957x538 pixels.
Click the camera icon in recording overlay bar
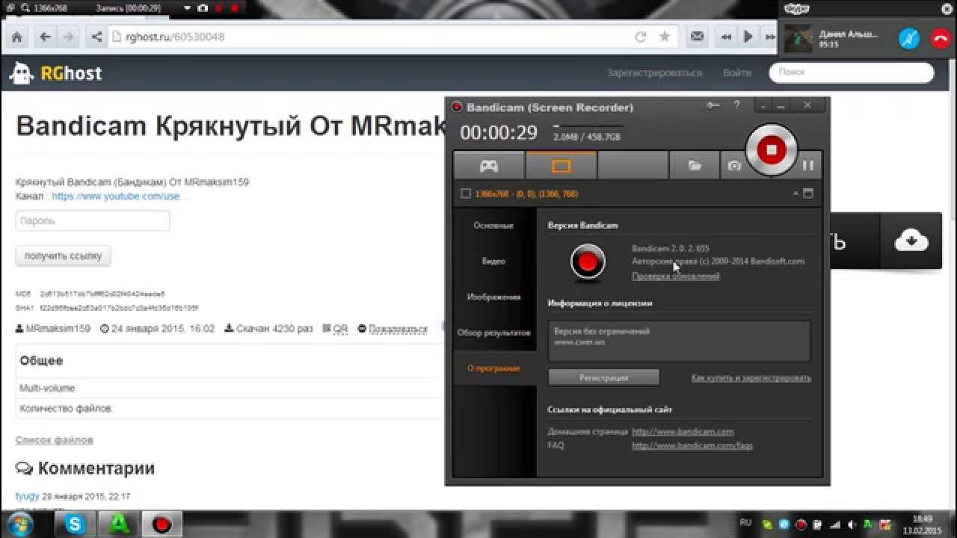coord(201,8)
